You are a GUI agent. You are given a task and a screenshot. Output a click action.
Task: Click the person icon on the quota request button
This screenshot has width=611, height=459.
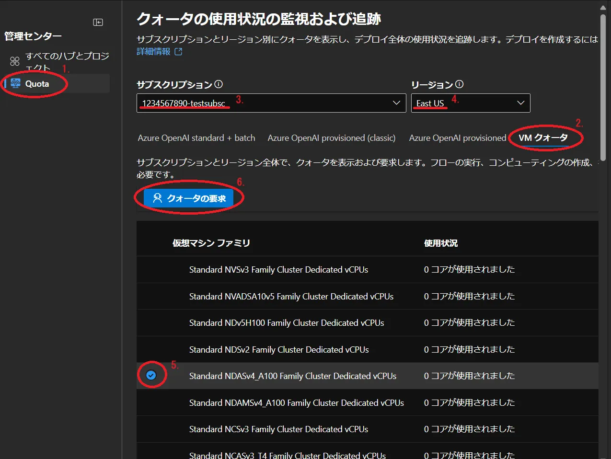pyautogui.click(x=157, y=198)
